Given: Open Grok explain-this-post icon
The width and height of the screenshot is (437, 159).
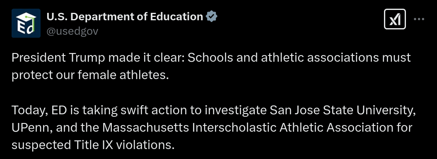Looking at the screenshot, I should (395, 19).
